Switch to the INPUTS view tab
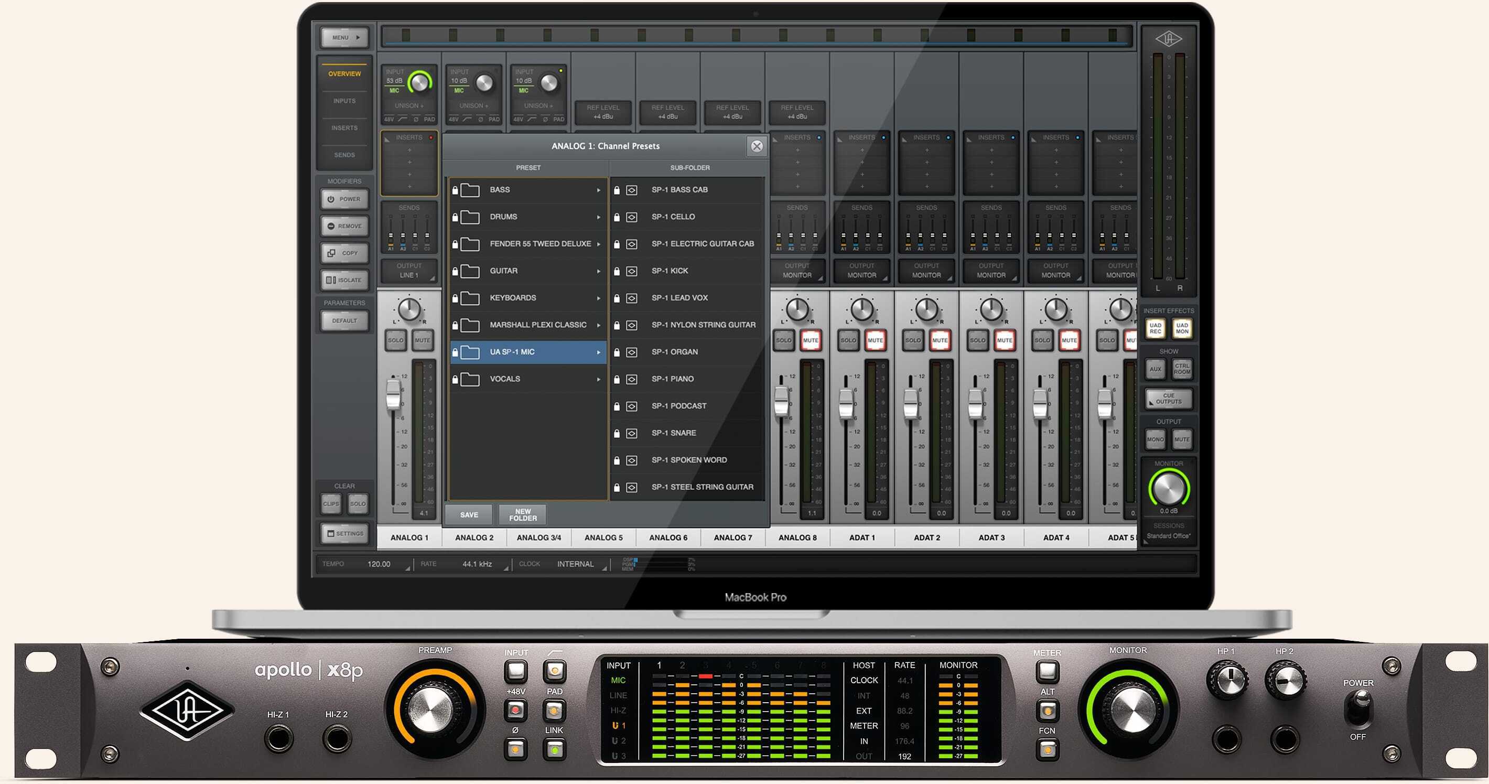This screenshot has width=1489, height=784. (x=344, y=101)
